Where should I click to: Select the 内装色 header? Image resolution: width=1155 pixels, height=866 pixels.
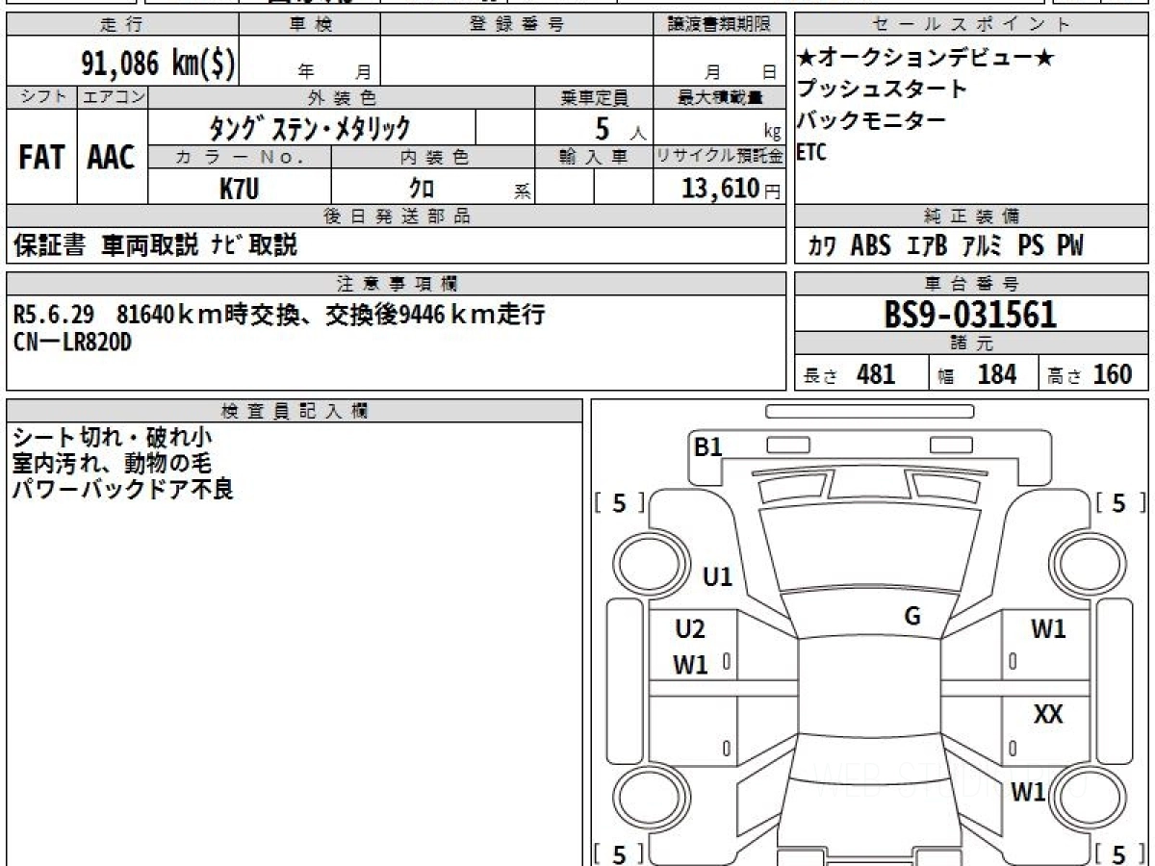click(x=433, y=157)
